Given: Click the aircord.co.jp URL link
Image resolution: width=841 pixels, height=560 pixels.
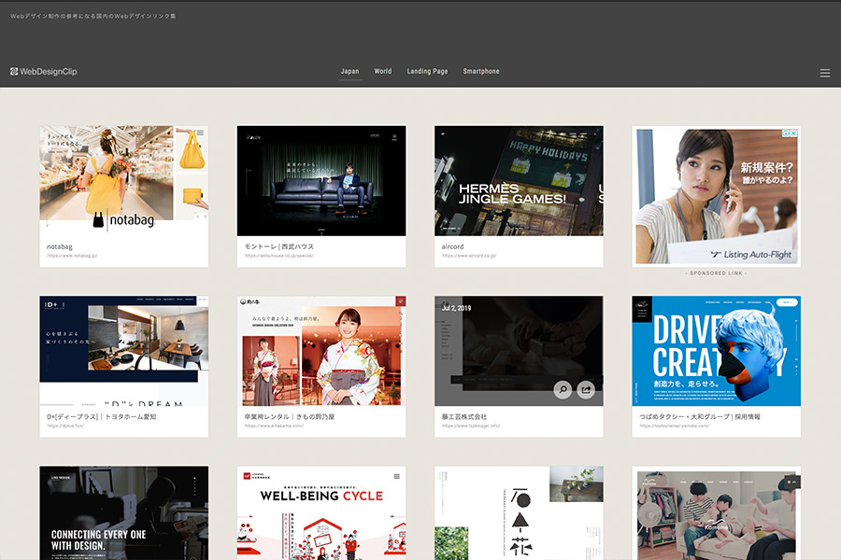Looking at the screenshot, I should click(x=469, y=255).
